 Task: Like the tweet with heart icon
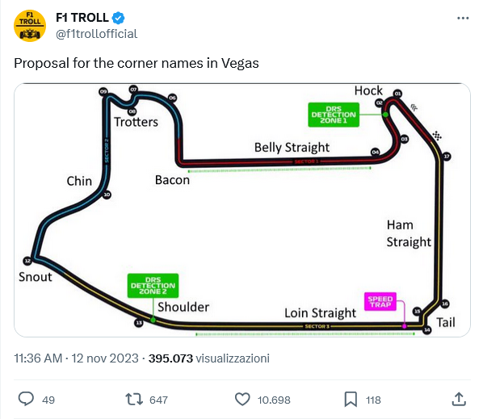(x=242, y=400)
